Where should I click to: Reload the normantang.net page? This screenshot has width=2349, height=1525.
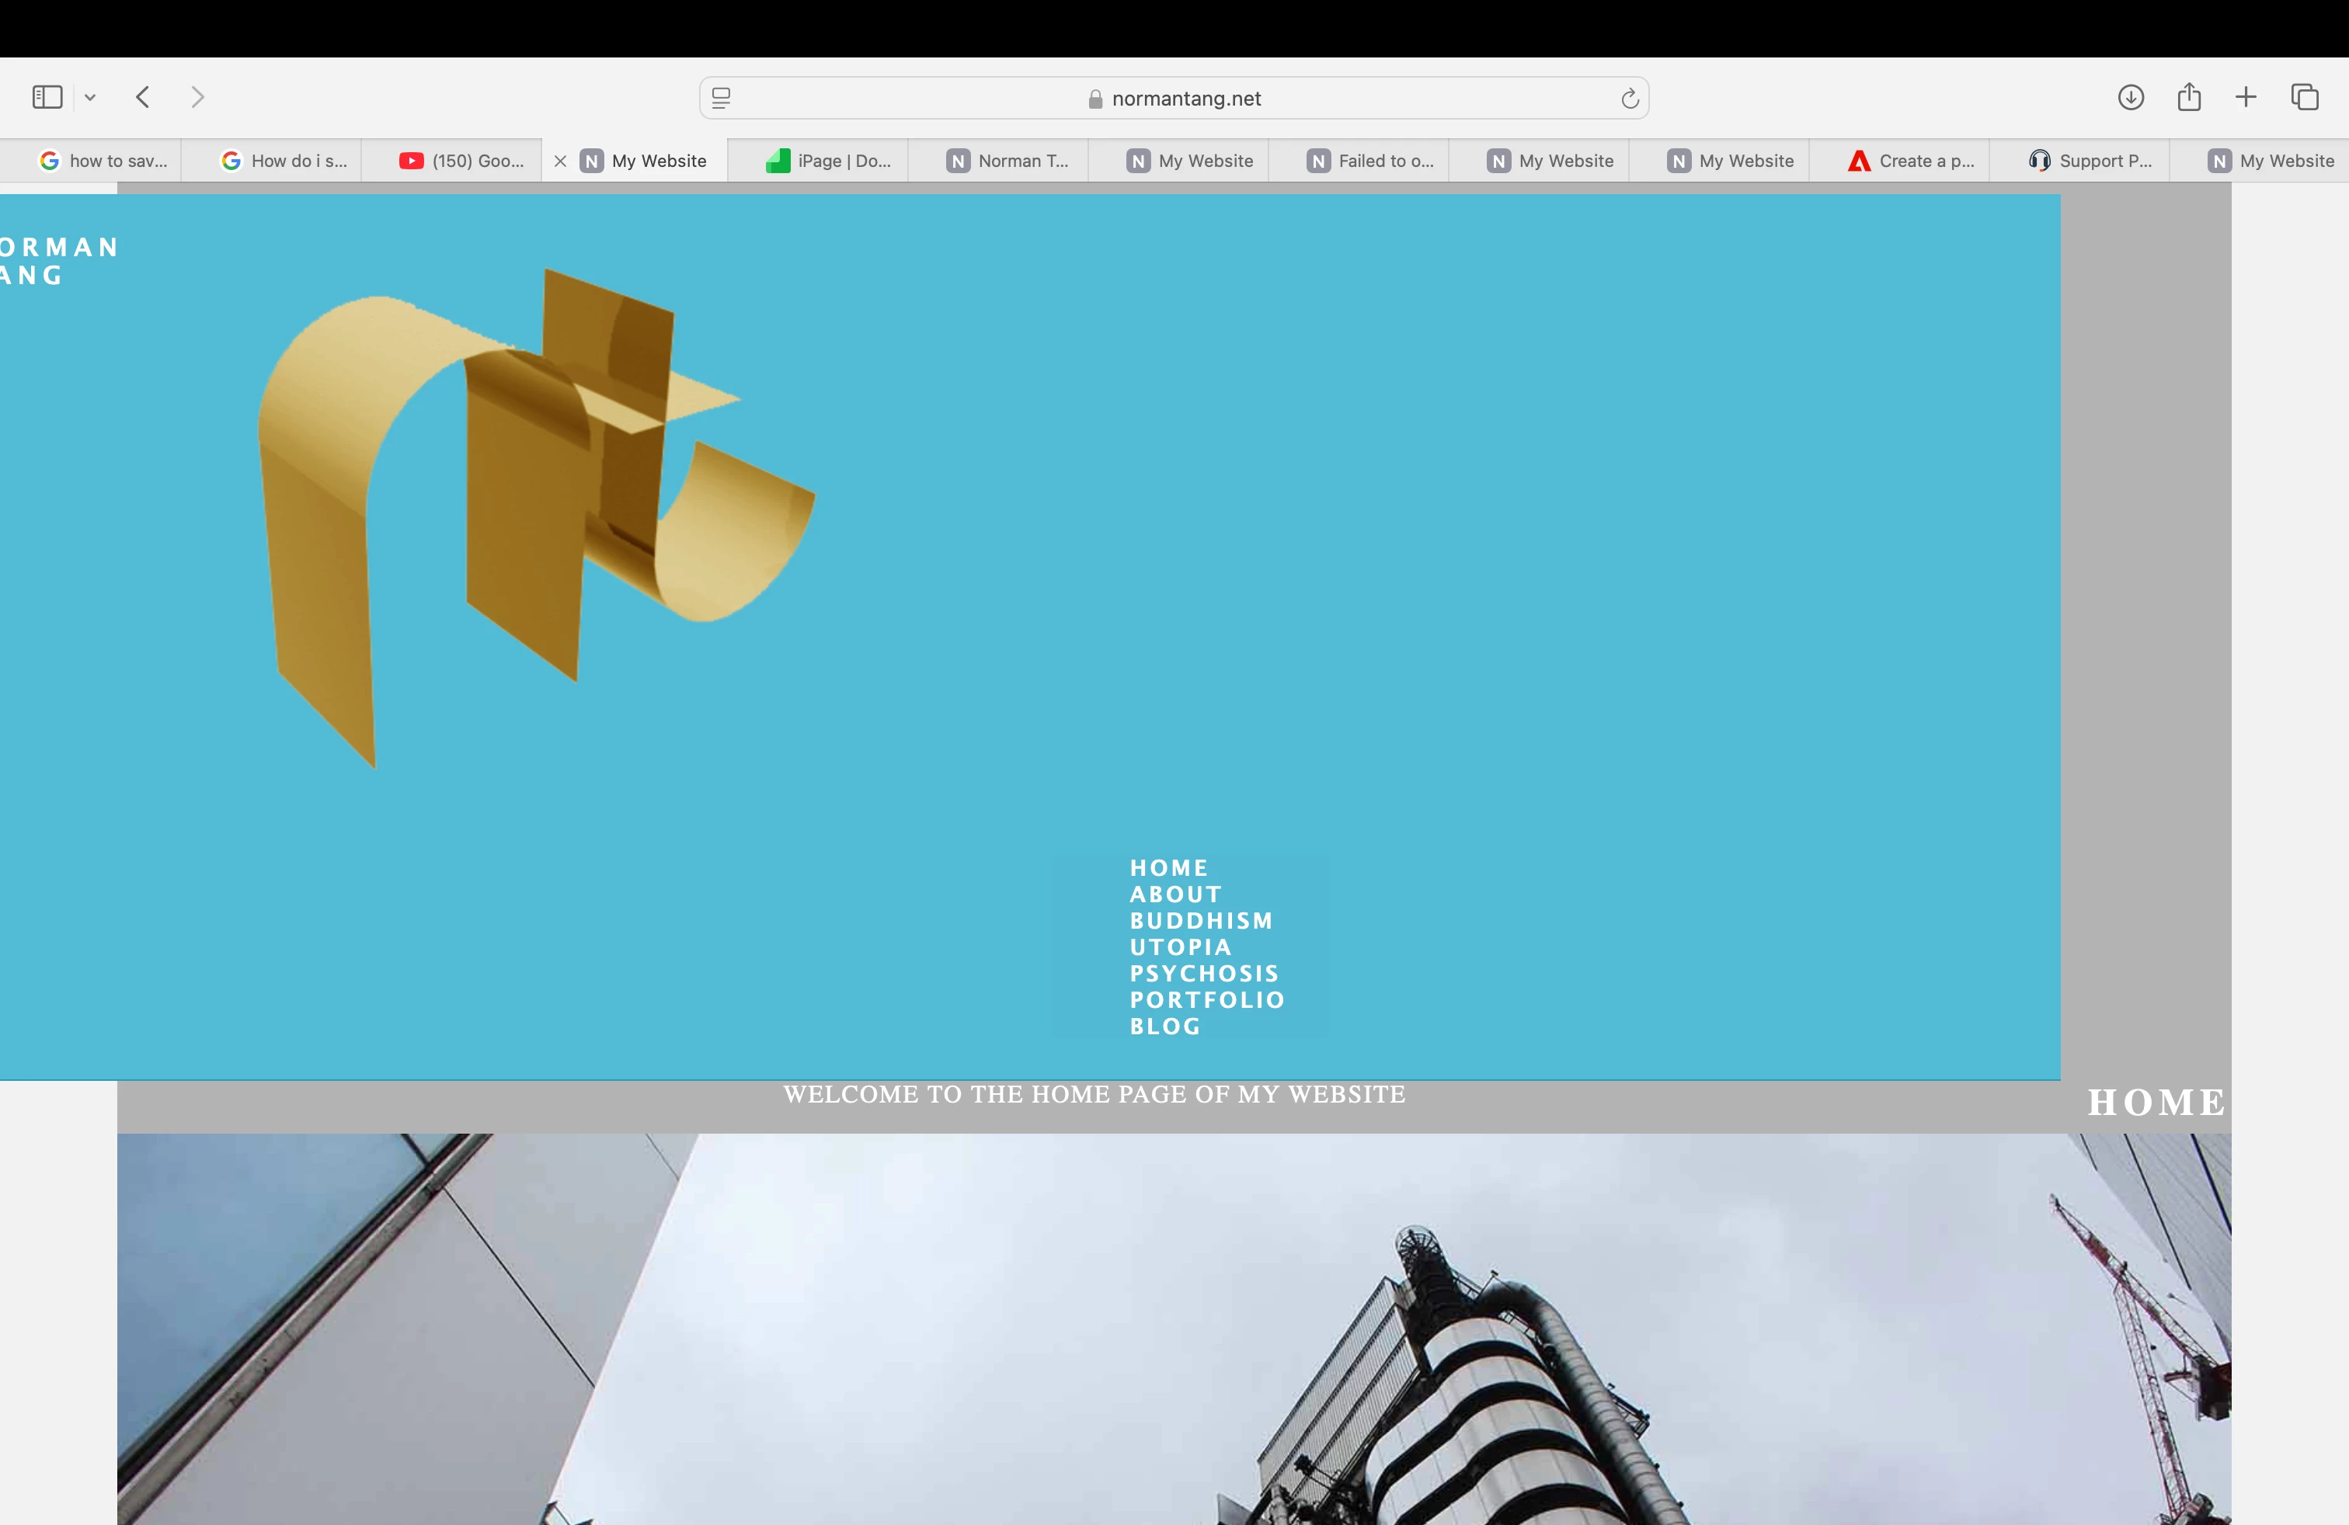[x=1630, y=98]
